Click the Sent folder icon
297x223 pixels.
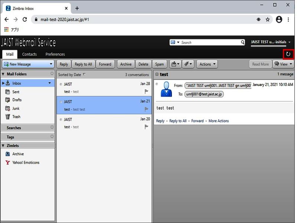click(x=7, y=92)
